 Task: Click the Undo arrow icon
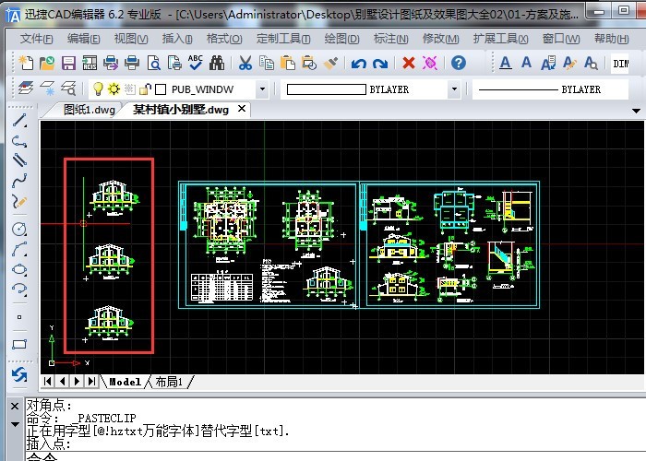(358, 63)
